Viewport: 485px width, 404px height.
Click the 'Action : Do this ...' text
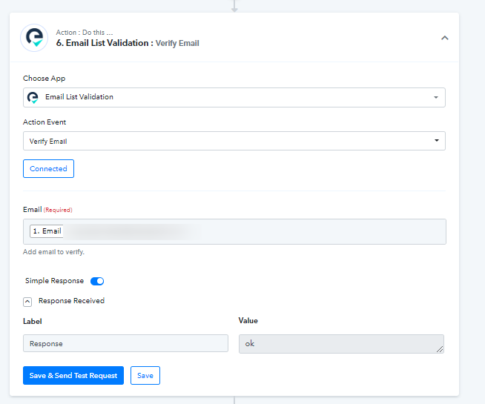[85, 33]
